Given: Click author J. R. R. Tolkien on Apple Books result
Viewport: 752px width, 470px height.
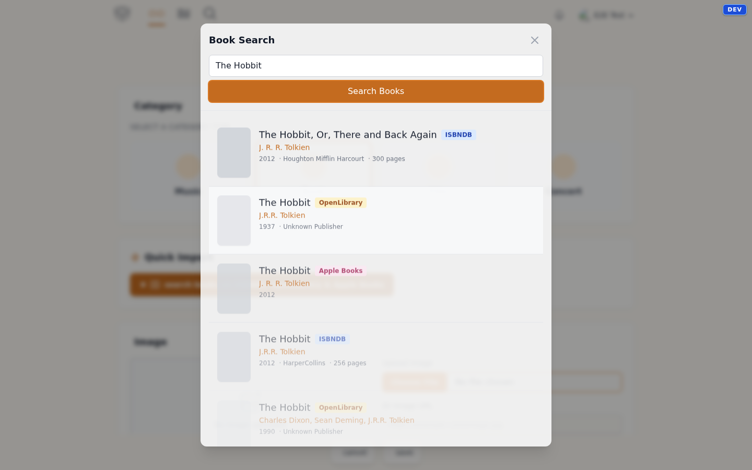Looking at the screenshot, I should [284, 284].
